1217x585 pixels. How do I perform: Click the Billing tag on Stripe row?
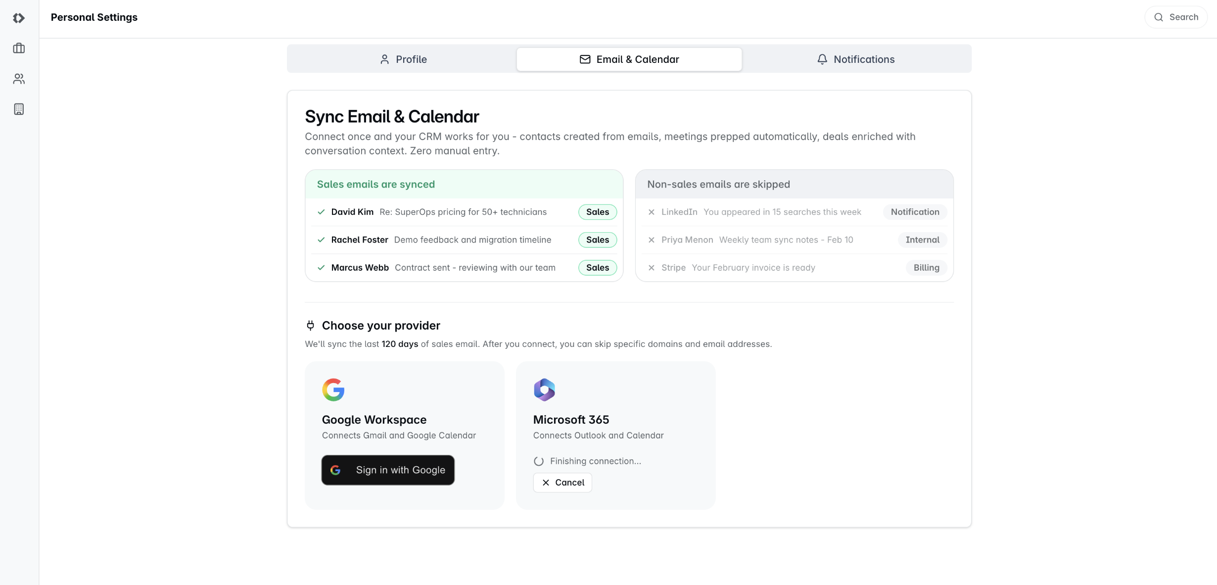pos(926,268)
